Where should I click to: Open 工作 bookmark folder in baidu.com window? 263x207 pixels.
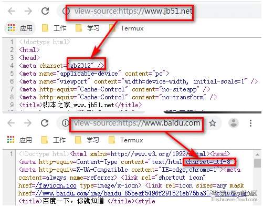54,140
